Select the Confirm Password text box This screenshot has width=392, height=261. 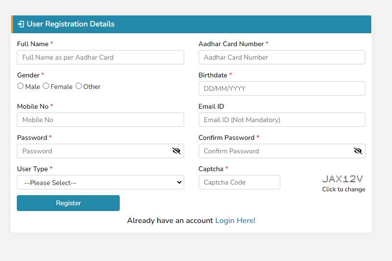click(x=275, y=151)
